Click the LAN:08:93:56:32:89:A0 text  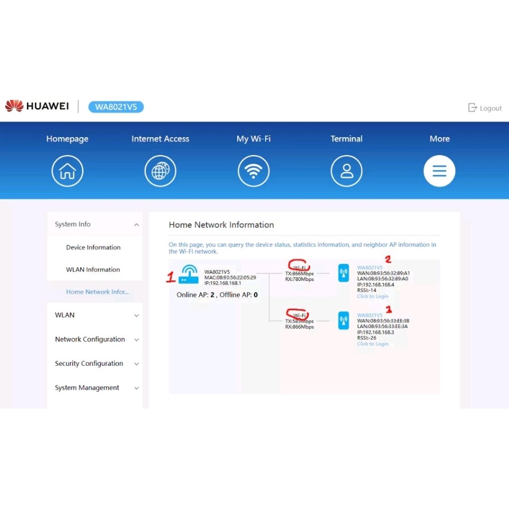[x=383, y=278]
